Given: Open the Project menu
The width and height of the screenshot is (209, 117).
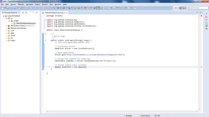Looking at the screenshot, I should 45,4.
